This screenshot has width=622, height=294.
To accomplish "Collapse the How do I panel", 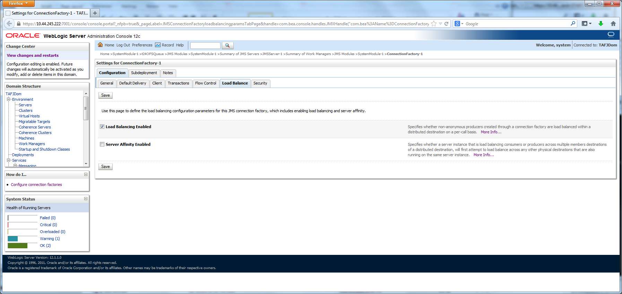I will [86, 175].
